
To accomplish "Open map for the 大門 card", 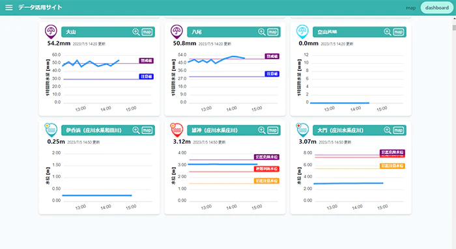I will tap(398, 130).
